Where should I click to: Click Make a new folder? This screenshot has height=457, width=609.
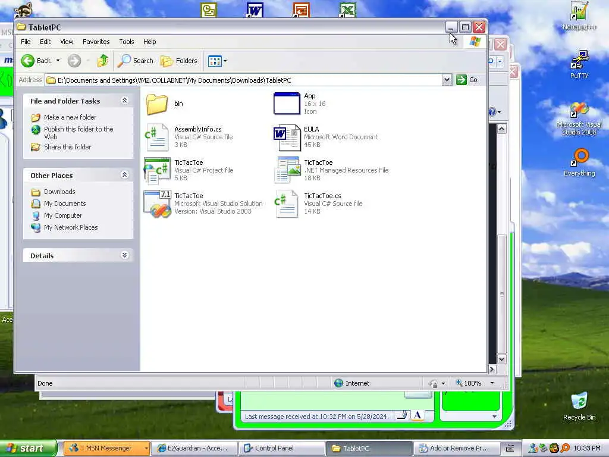70,117
